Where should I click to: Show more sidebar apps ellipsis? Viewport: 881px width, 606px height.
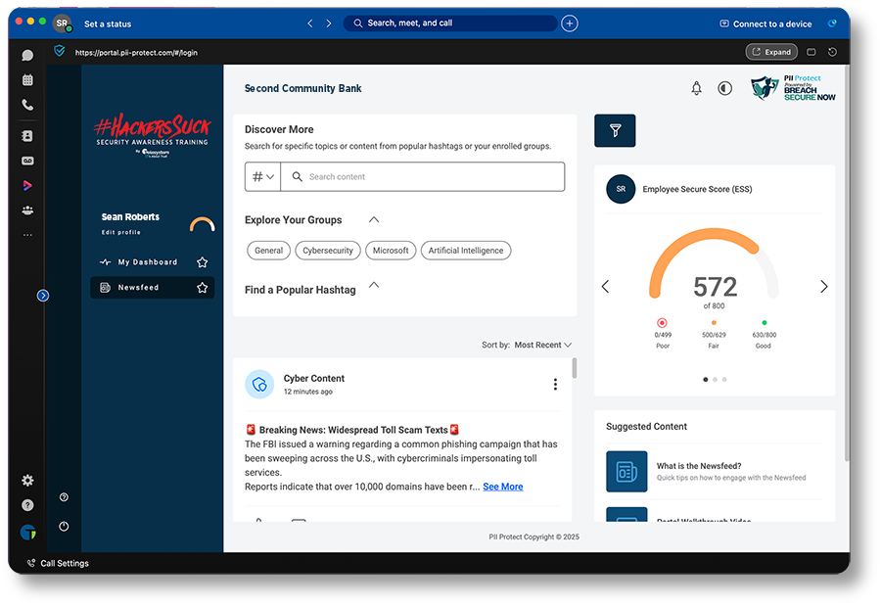pos(27,235)
